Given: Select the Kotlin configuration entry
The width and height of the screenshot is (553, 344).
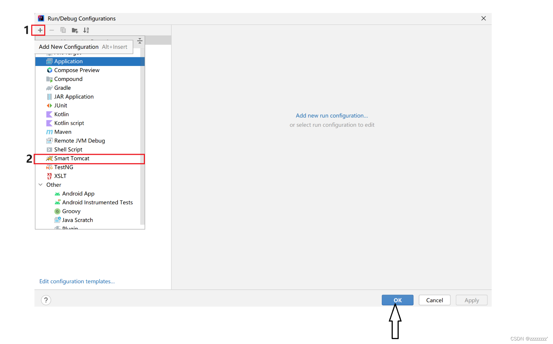Looking at the screenshot, I should [x=90, y=114].
